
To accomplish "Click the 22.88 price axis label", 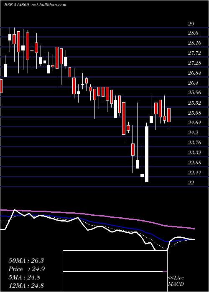I will (195, 163).
